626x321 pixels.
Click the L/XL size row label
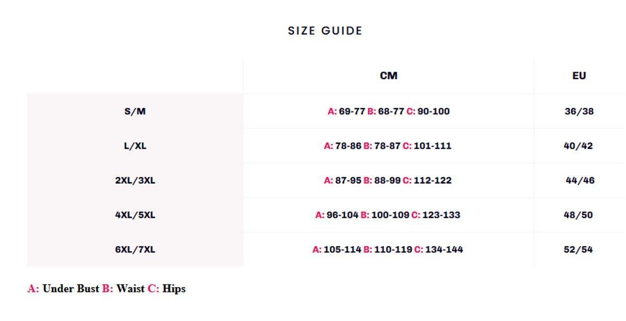(x=135, y=146)
